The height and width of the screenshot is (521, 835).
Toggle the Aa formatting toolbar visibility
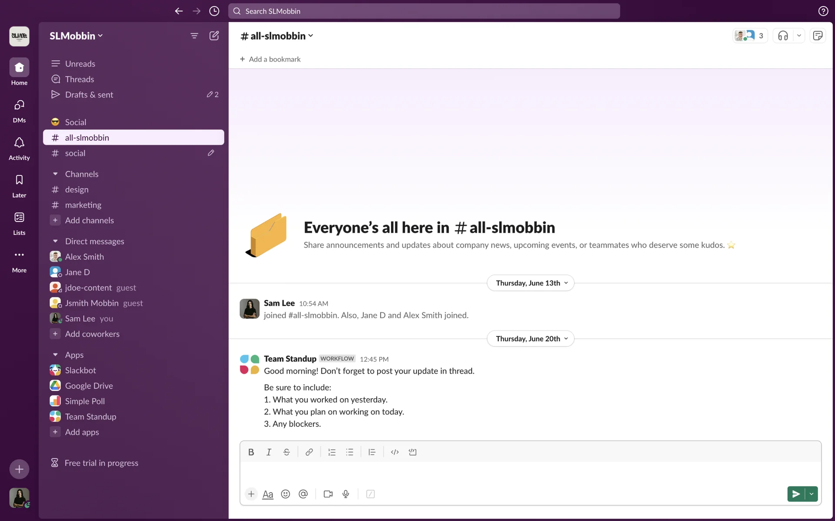(268, 494)
